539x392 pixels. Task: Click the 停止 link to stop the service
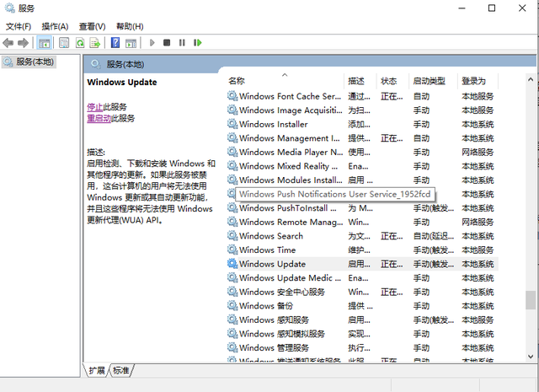tap(95, 107)
